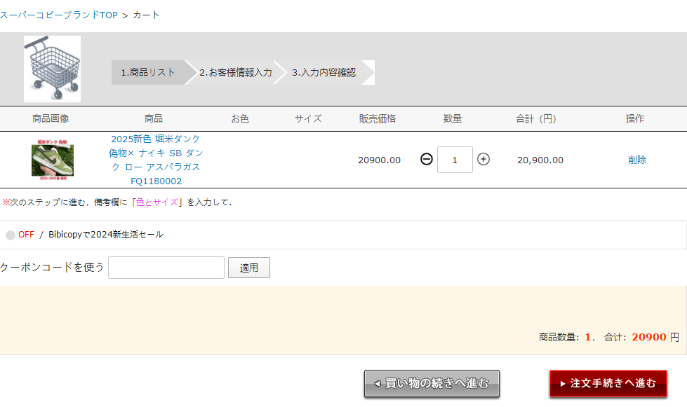Click the 買い物の続きへ進む button

click(432, 383)
